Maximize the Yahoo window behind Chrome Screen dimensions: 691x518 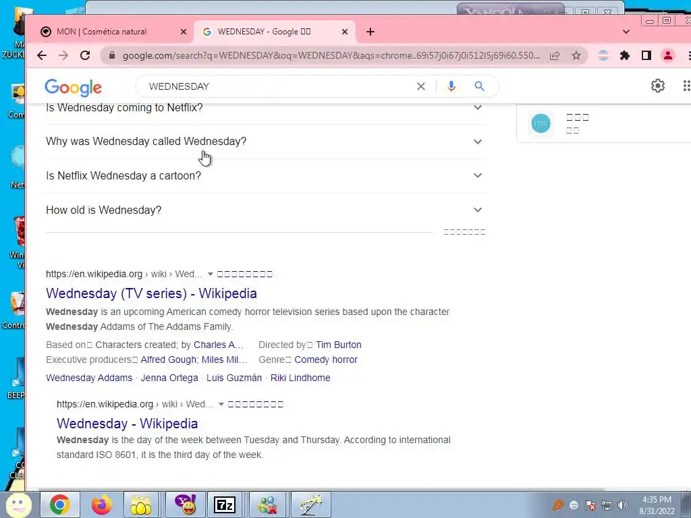point(586,11)
